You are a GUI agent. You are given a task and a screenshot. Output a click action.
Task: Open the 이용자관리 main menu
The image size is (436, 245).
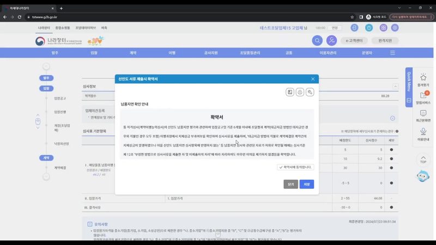(x=328, y=53)
